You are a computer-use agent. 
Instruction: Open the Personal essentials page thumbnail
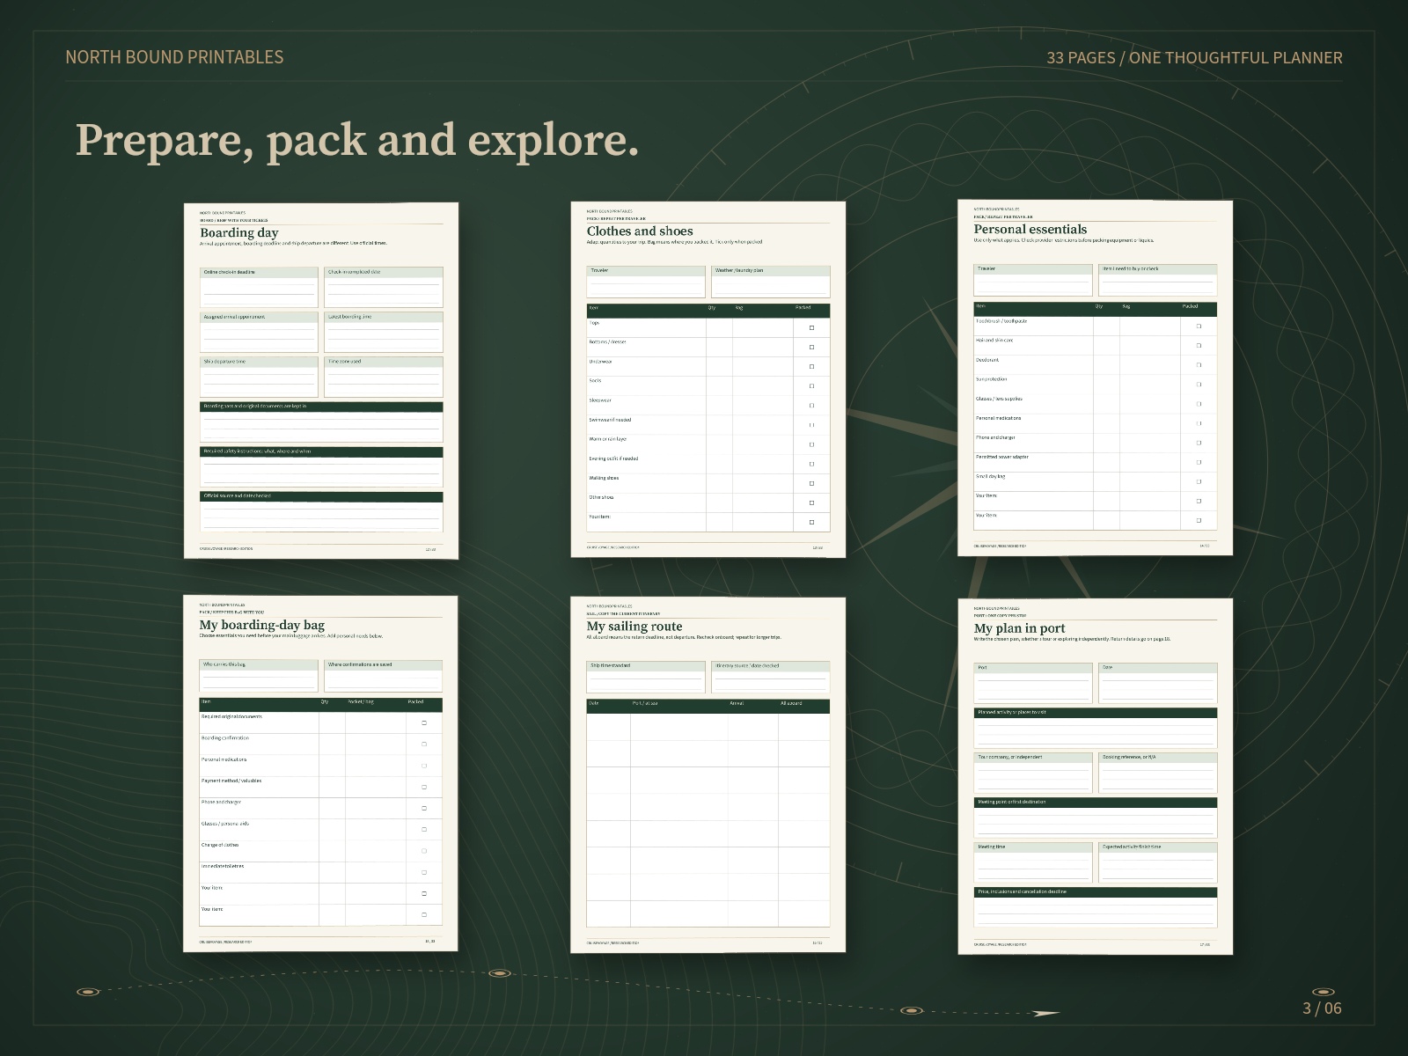[1096, 378]
